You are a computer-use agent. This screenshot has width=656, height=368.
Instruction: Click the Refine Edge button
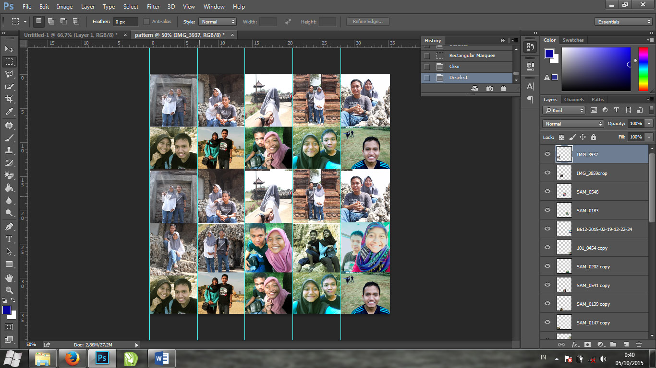point(367,22)
